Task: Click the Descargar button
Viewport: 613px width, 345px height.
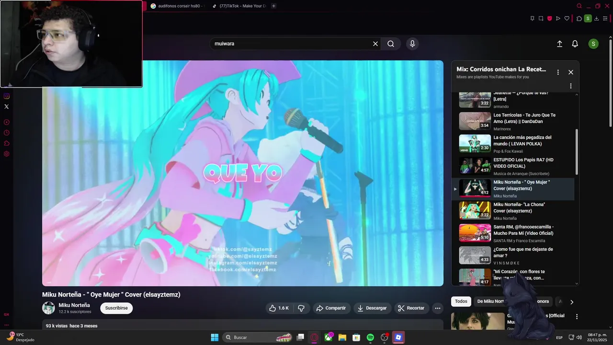Action: pos(372,308)
